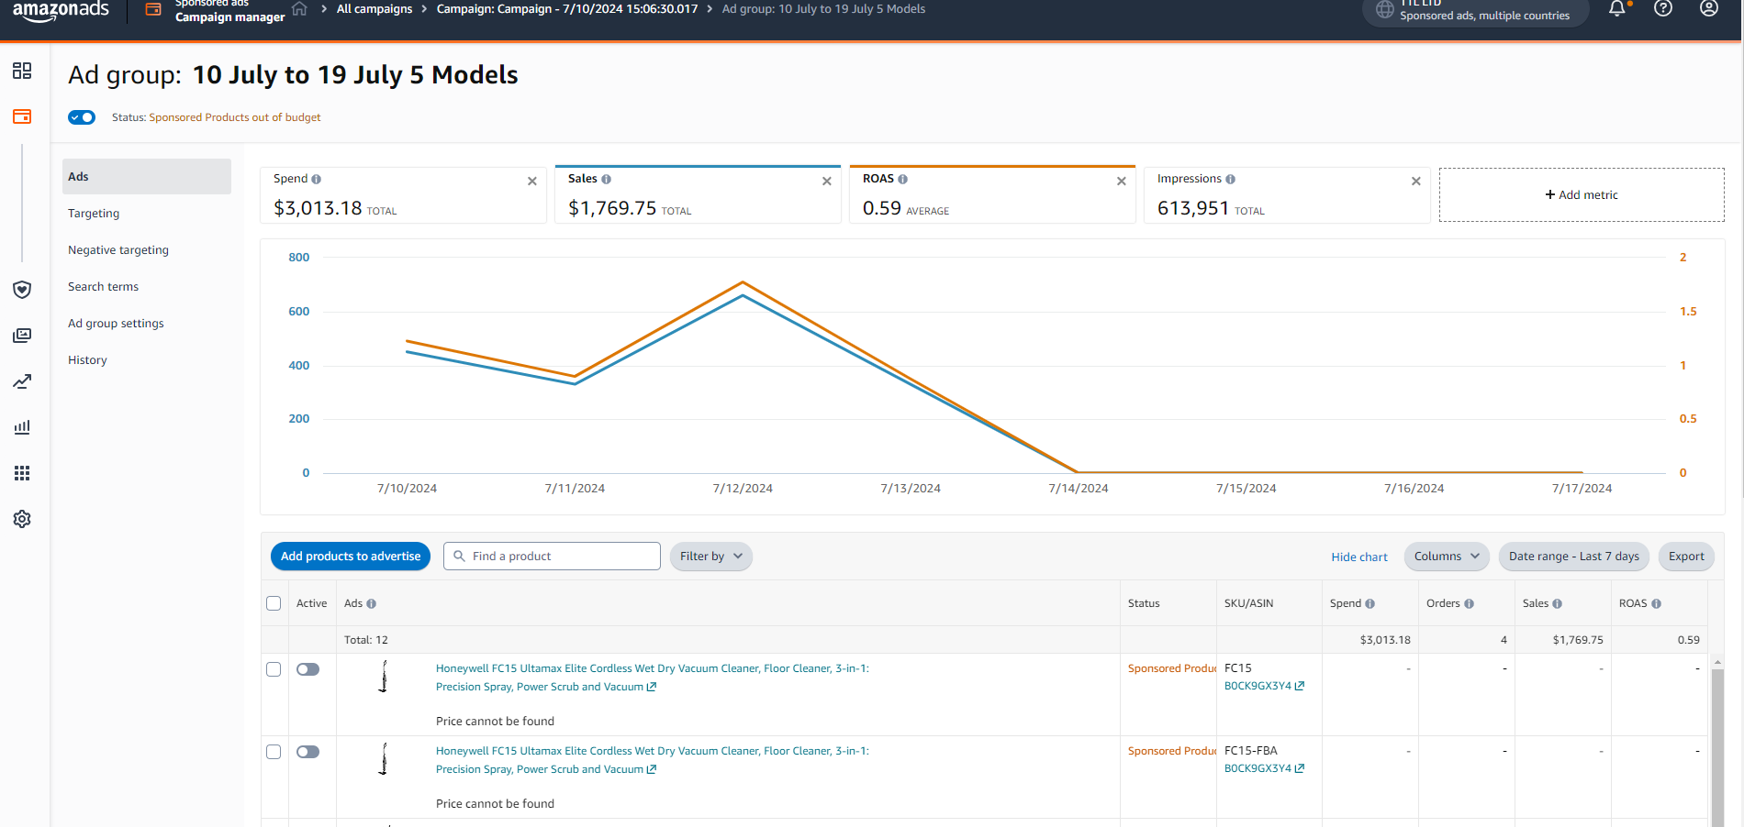Toggle the Active switch for the FC15-FBA ad
The width and height of the screenshot is (1744, 827).
(x=308, y=752)
